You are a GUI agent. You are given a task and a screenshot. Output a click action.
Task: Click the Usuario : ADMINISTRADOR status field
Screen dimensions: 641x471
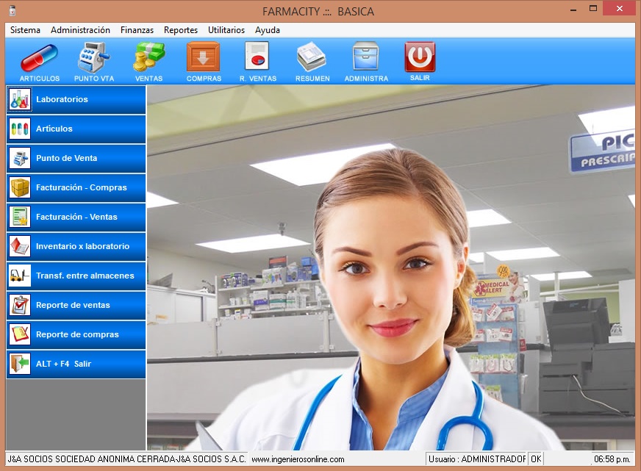[476, 459]
